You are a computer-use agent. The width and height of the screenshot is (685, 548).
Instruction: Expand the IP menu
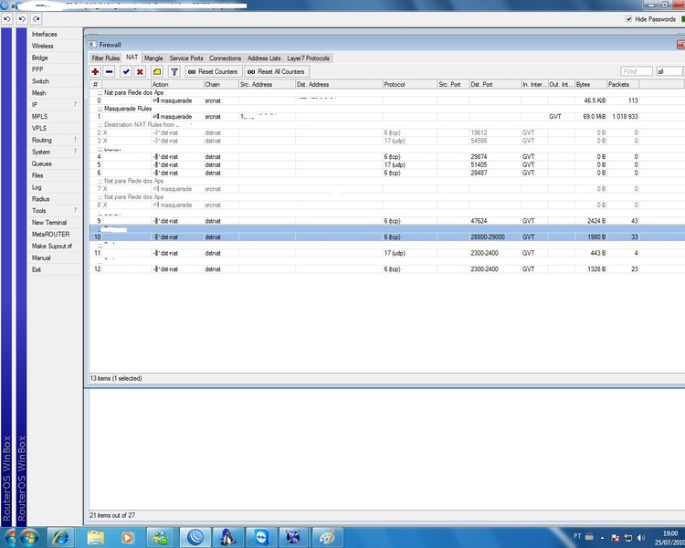(54, 104)
